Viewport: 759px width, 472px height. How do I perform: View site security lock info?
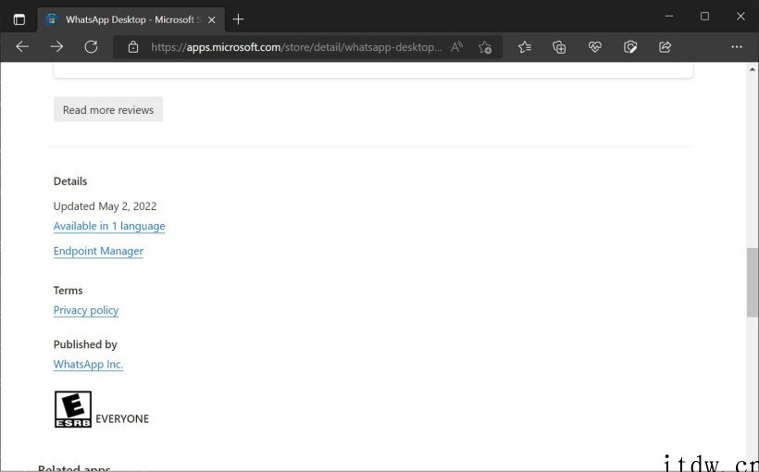click(133, 47)
